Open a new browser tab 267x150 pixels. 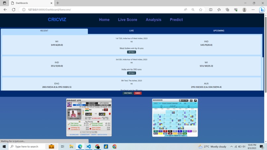(x=58, y=3)
